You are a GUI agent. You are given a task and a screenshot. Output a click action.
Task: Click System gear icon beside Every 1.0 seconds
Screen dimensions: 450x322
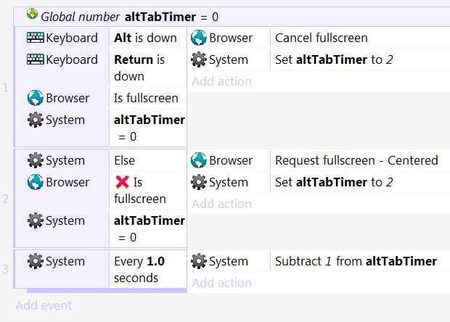(x=36, y=261)
